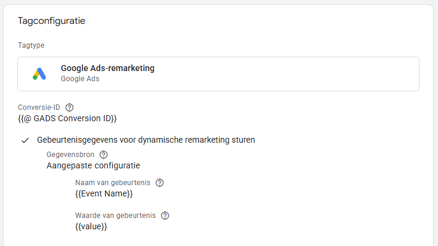Edit the {{value}} event value field
438x246 pixels.
(91, 227)
